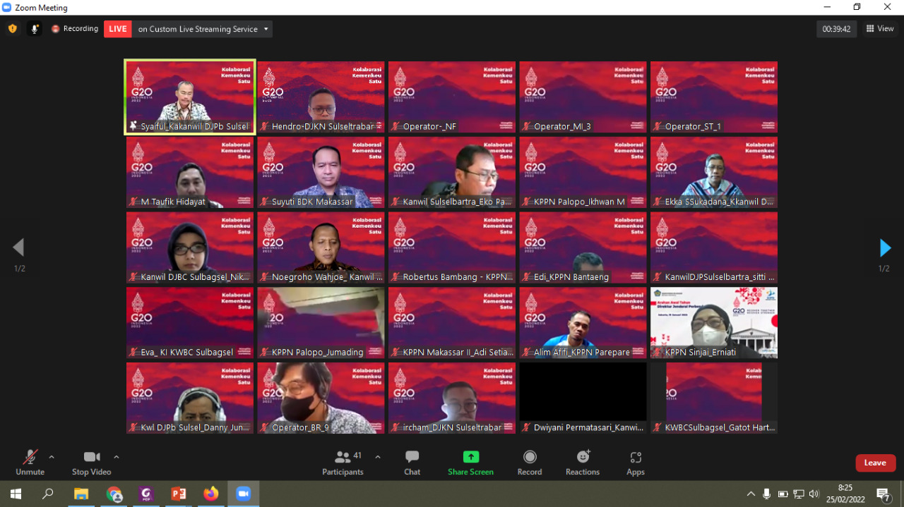Expand audio options arrow beside Unmute
Screen dimensions: 904x507
coord(52,457)
